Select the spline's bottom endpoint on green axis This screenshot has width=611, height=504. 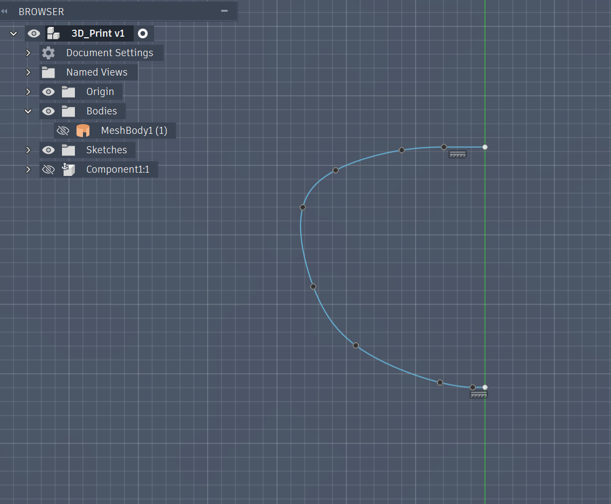(x=485, y=387)
